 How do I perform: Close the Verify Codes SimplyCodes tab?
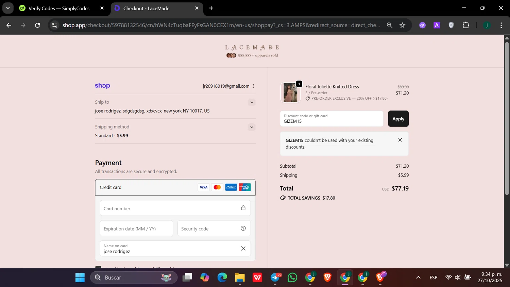click(x=102, y=8)
